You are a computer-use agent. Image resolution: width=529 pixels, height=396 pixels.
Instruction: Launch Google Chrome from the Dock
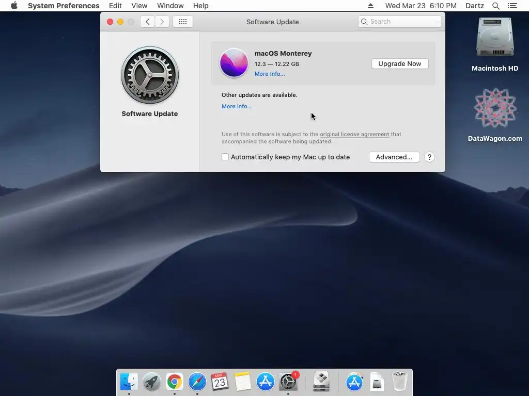174,382
